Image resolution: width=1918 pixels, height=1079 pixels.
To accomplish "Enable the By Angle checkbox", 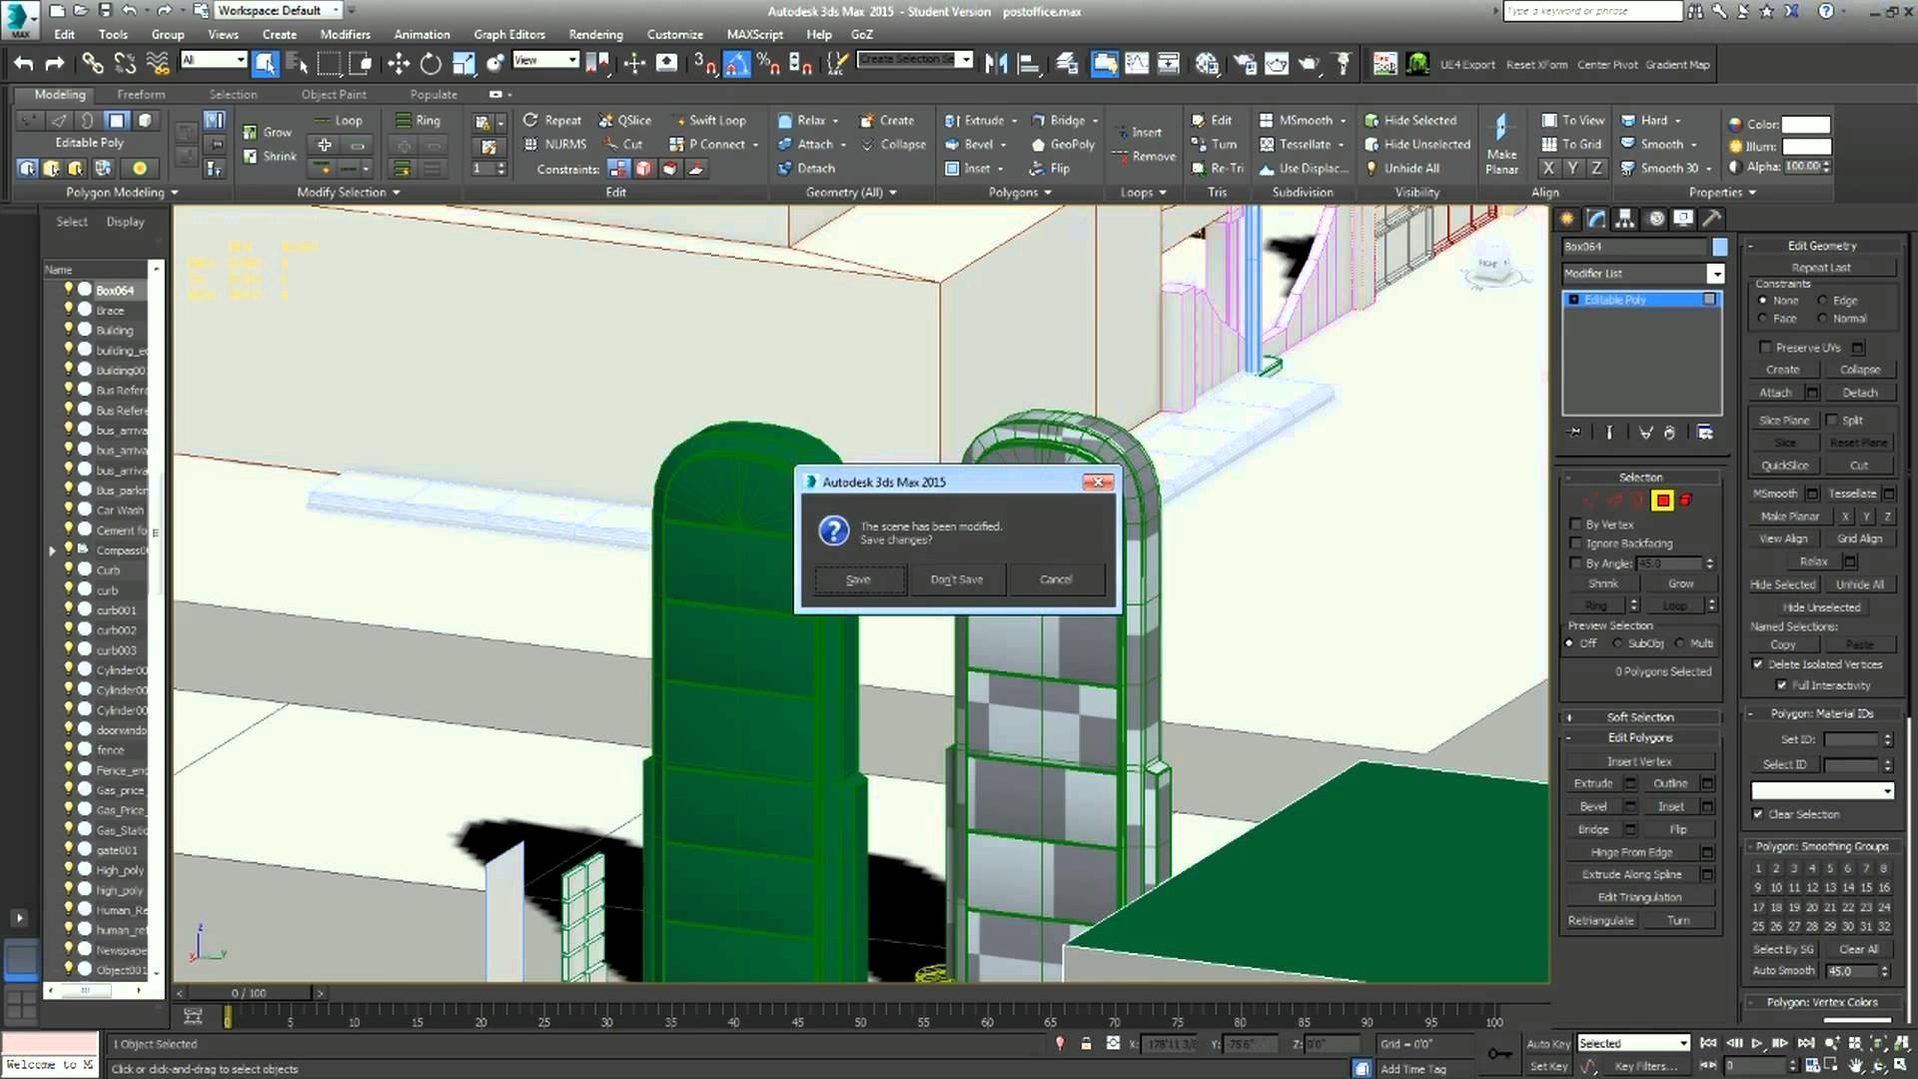I will click(1576, 563).
